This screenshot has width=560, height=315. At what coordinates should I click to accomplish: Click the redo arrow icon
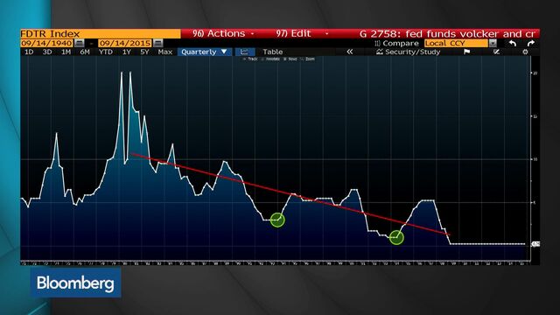pos(531,43)
